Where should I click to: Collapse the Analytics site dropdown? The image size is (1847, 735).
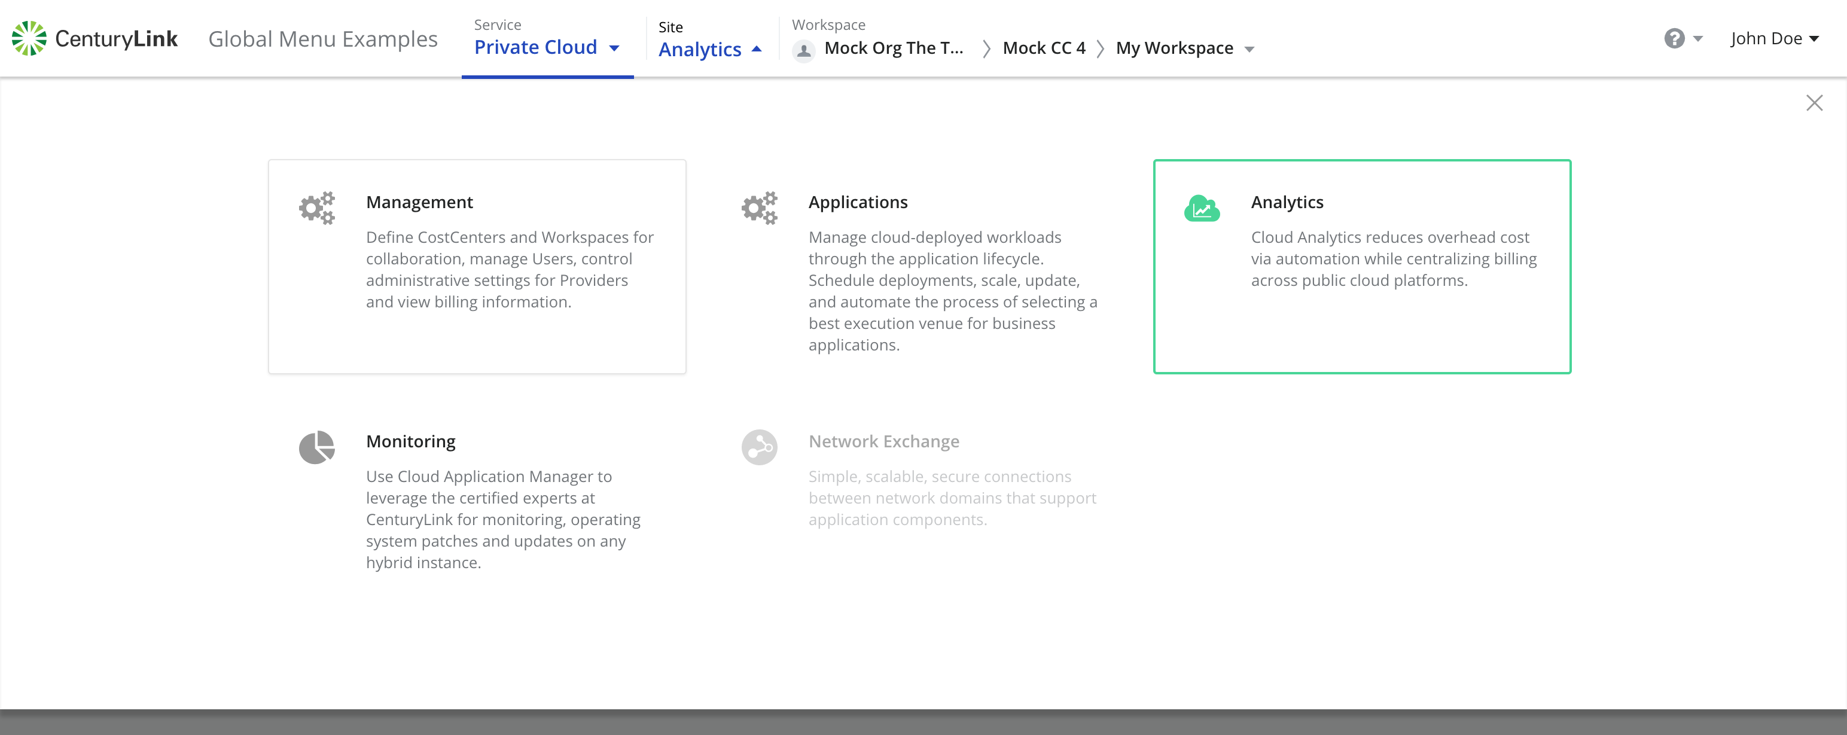(x=710, y=50)
